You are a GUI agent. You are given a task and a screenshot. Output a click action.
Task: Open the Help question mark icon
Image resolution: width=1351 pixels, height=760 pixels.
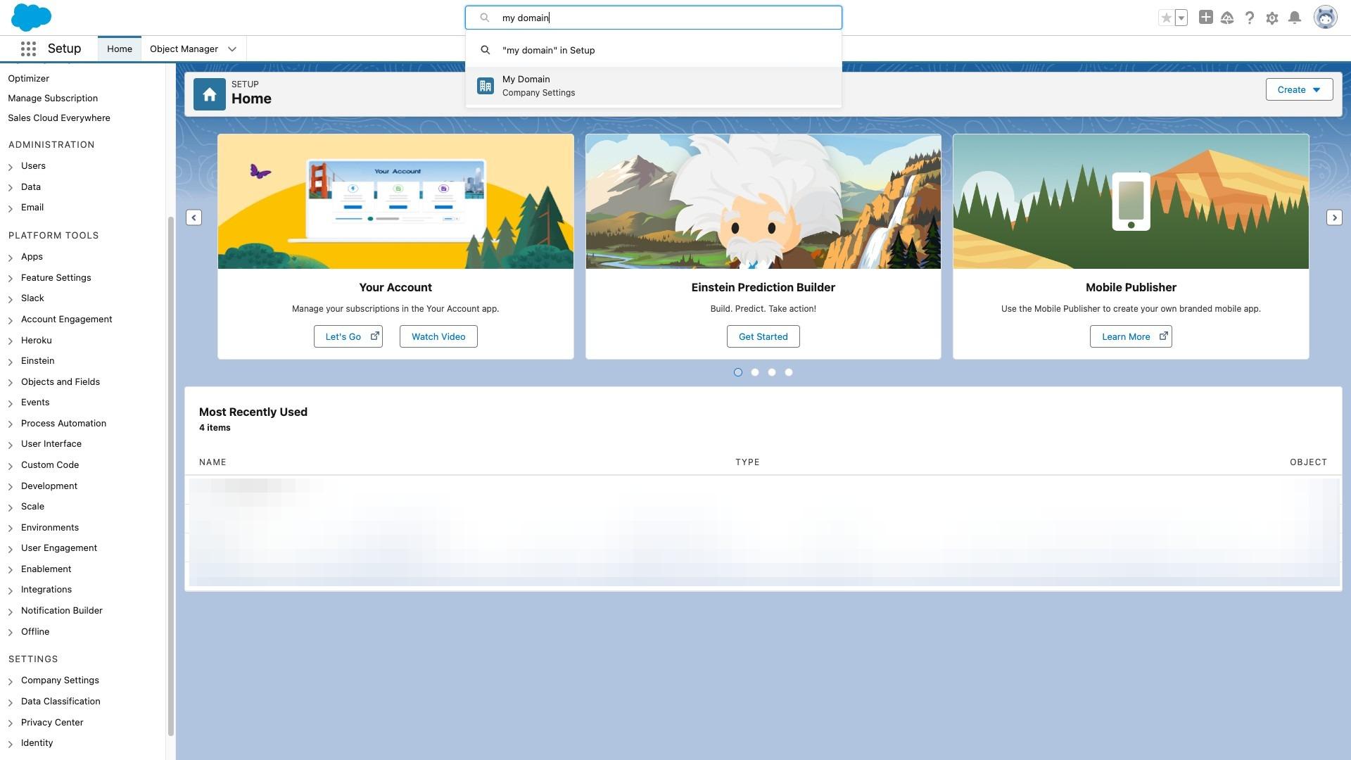point(1250,18)
